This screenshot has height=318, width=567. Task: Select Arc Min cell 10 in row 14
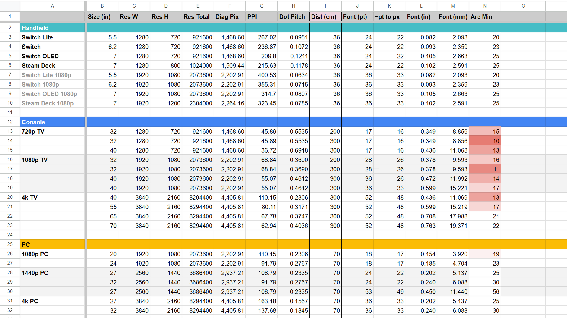click(485, 141)
